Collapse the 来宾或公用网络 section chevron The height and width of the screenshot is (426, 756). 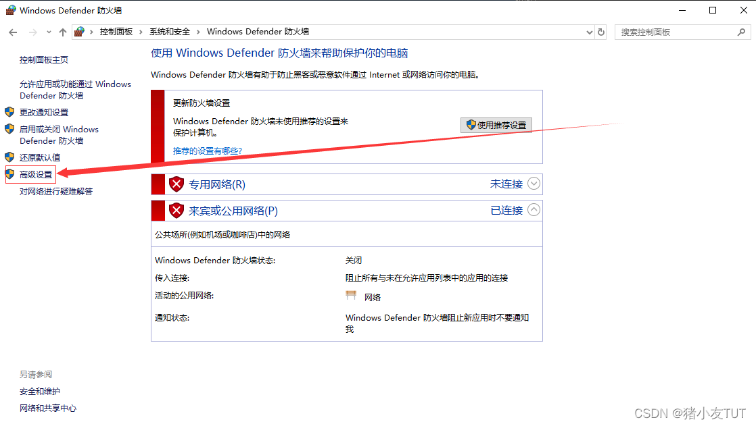tap(534, 211)
